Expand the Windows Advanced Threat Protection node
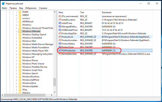The height and width of the screenshot is (102, 162). [x=16, y=28]
